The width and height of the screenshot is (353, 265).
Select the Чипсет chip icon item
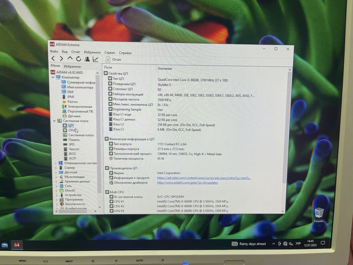71,149
